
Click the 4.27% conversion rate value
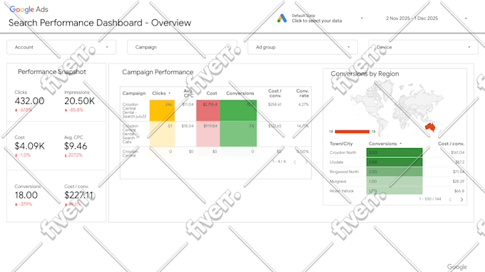click(x=303, y=105)
